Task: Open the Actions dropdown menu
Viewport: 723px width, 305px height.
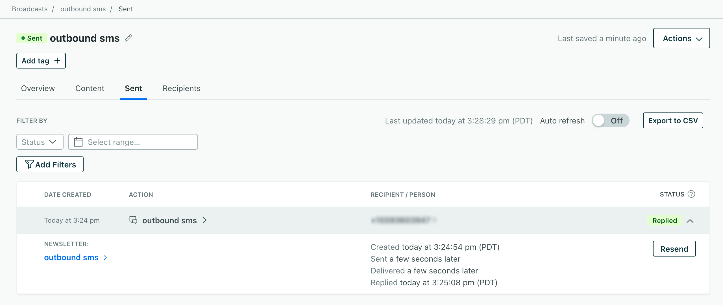Action: pos(681,38)
